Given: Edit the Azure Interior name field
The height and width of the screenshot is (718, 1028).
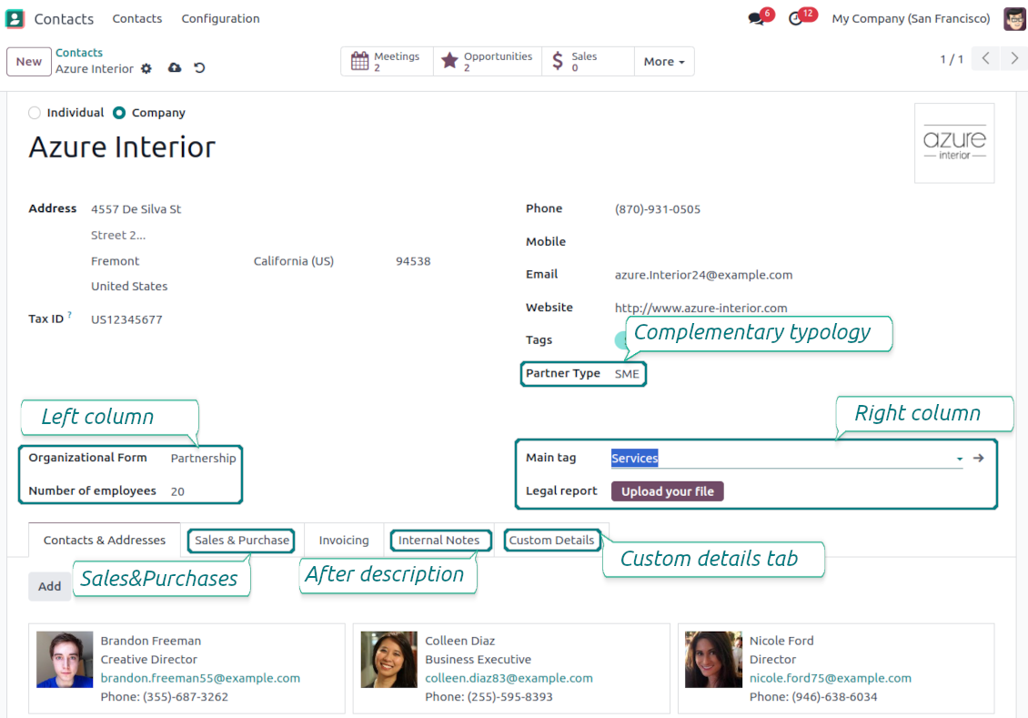Looking at the screenshot, I should [122, 147].
